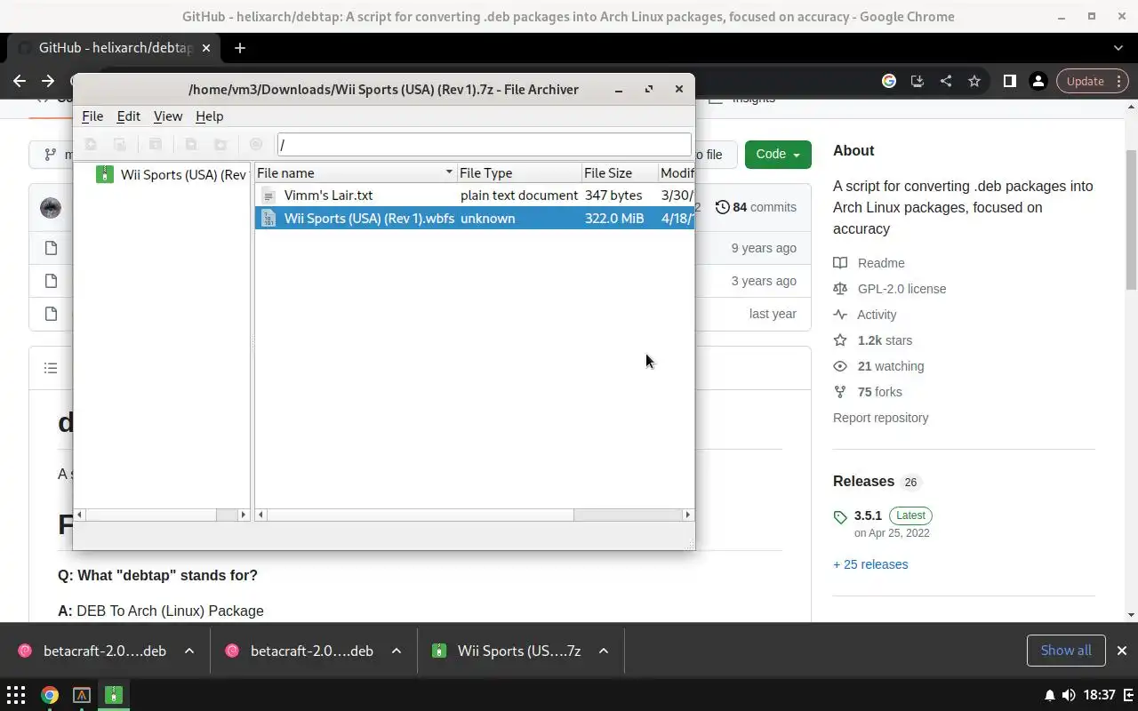Image resolution: width=1138 pixels, height=711 pixels.
Task: Sort by the File name column header
Action: (356, 172)
